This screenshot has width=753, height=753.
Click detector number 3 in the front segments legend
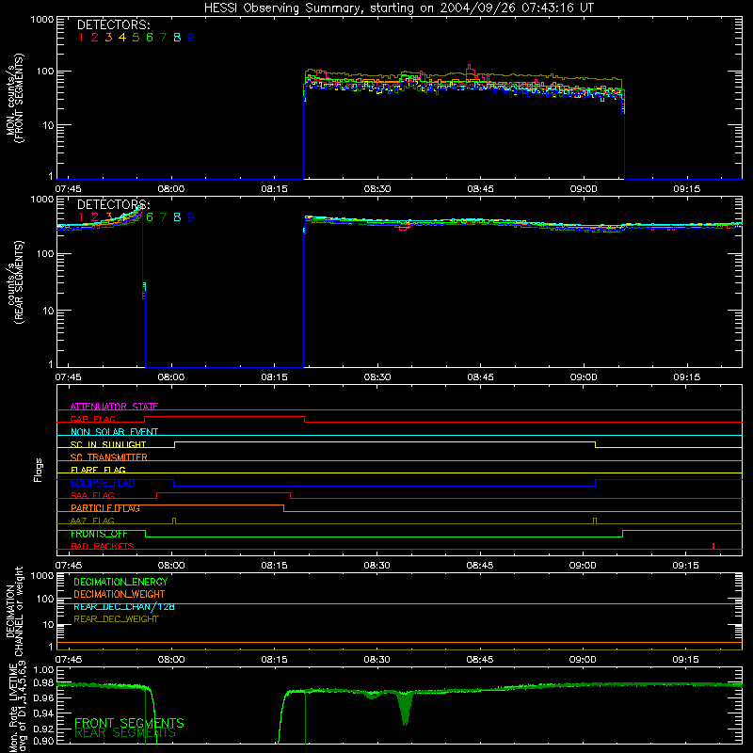point(108,38)
